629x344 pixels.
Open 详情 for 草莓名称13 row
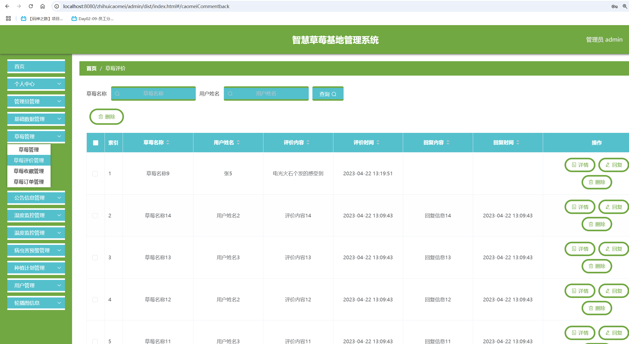580,249
